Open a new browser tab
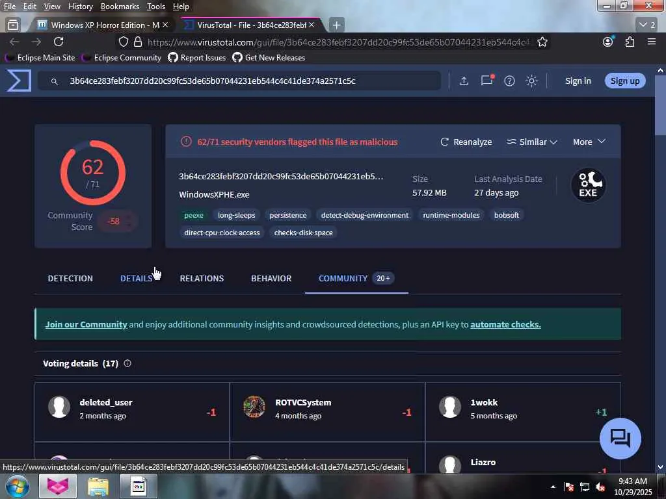Image resolution: width=666 pixels, height=499 pixels. [x=336, y=25]
